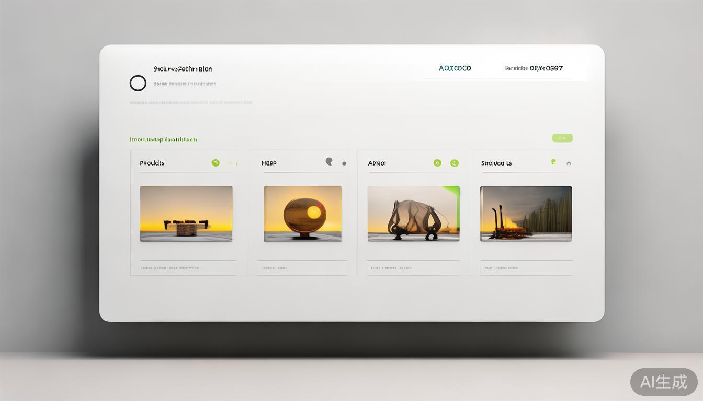Click the first green icon in Proudts card
The image size is (703, 401).
pos(216,163)
